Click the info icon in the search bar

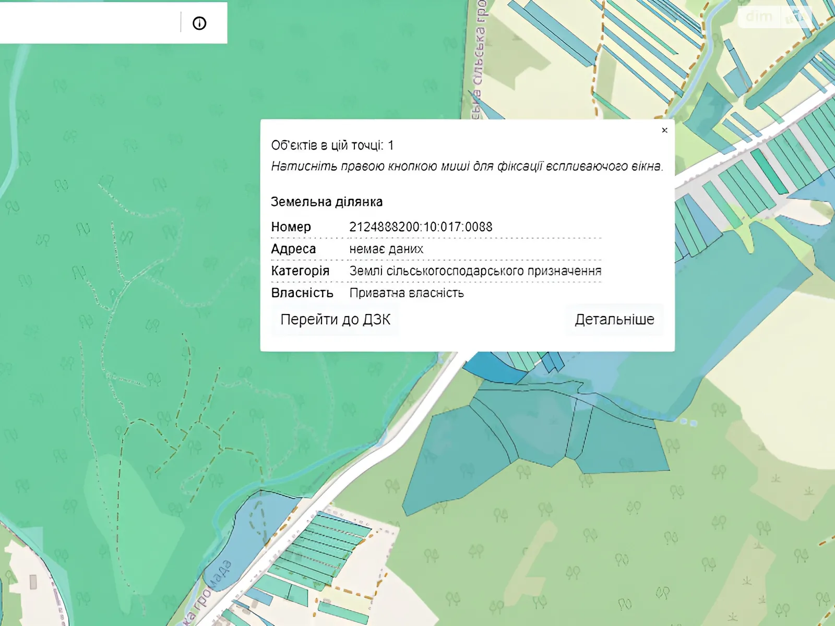coord(199,23)
